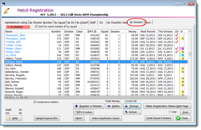Select the Staff tab
Viewport: 201px width, 130px height.
tap(93, 23)
